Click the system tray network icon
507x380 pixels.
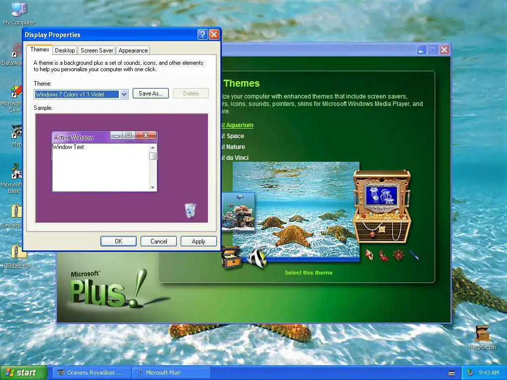(470, 373)
